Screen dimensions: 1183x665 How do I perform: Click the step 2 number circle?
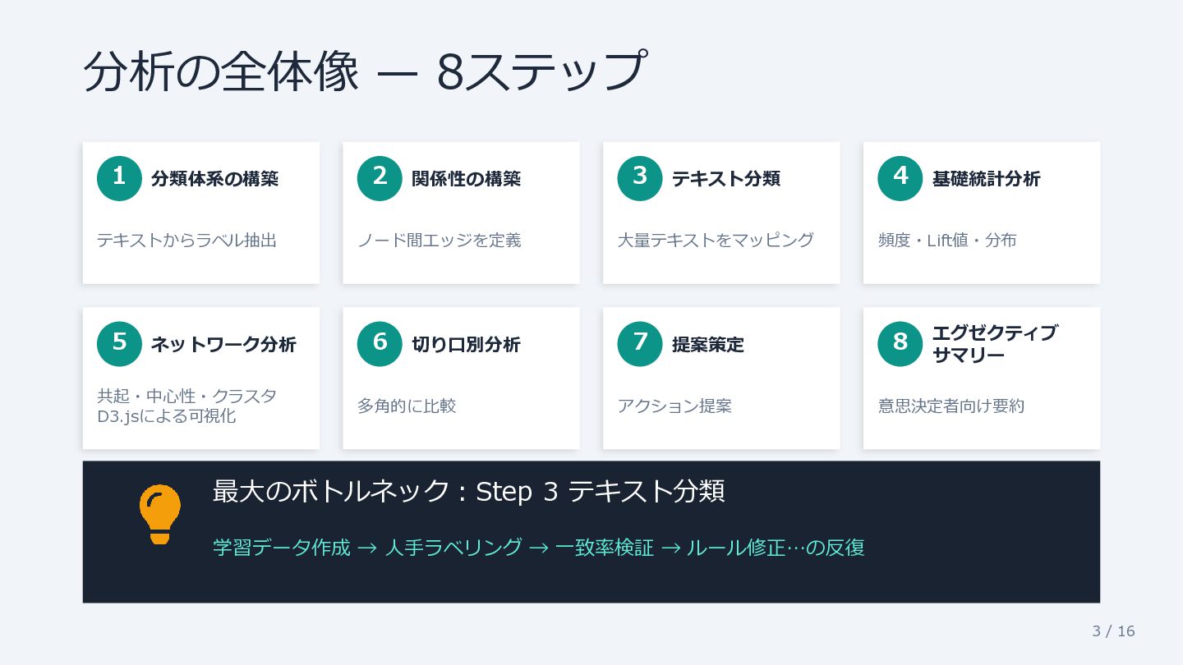click(x=380, y=178)
